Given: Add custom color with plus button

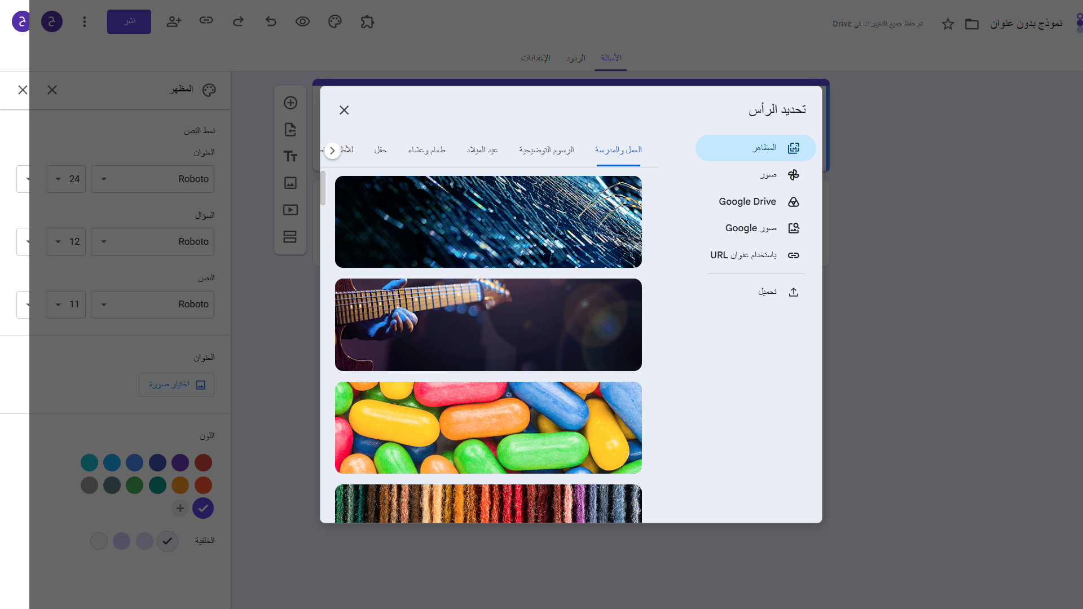Looking at the screenshot, I should point(180,509).
